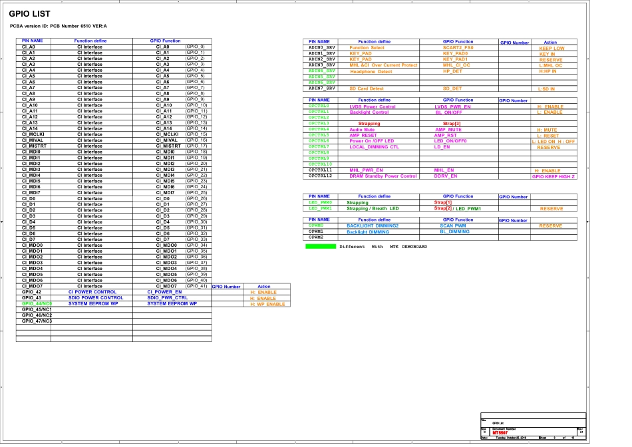Image resolution: width=632 pixels, height=447 pixels.
Task: Click the DRAM Standby Power Control entry
Action: coord(383,176)
